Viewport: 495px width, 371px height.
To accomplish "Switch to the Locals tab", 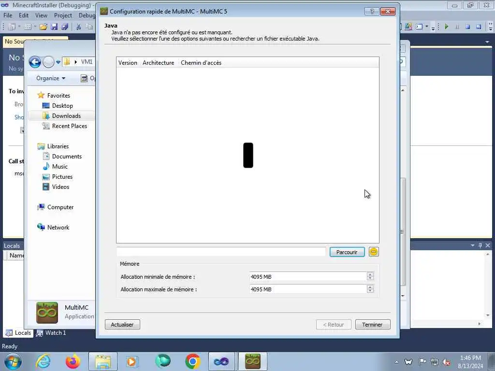I will tap(19, 333).
